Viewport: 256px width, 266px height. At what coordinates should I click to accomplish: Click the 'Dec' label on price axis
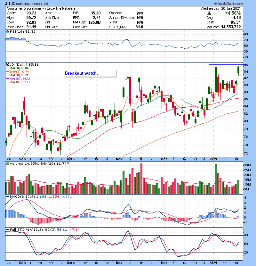click(x=164, y=159)
